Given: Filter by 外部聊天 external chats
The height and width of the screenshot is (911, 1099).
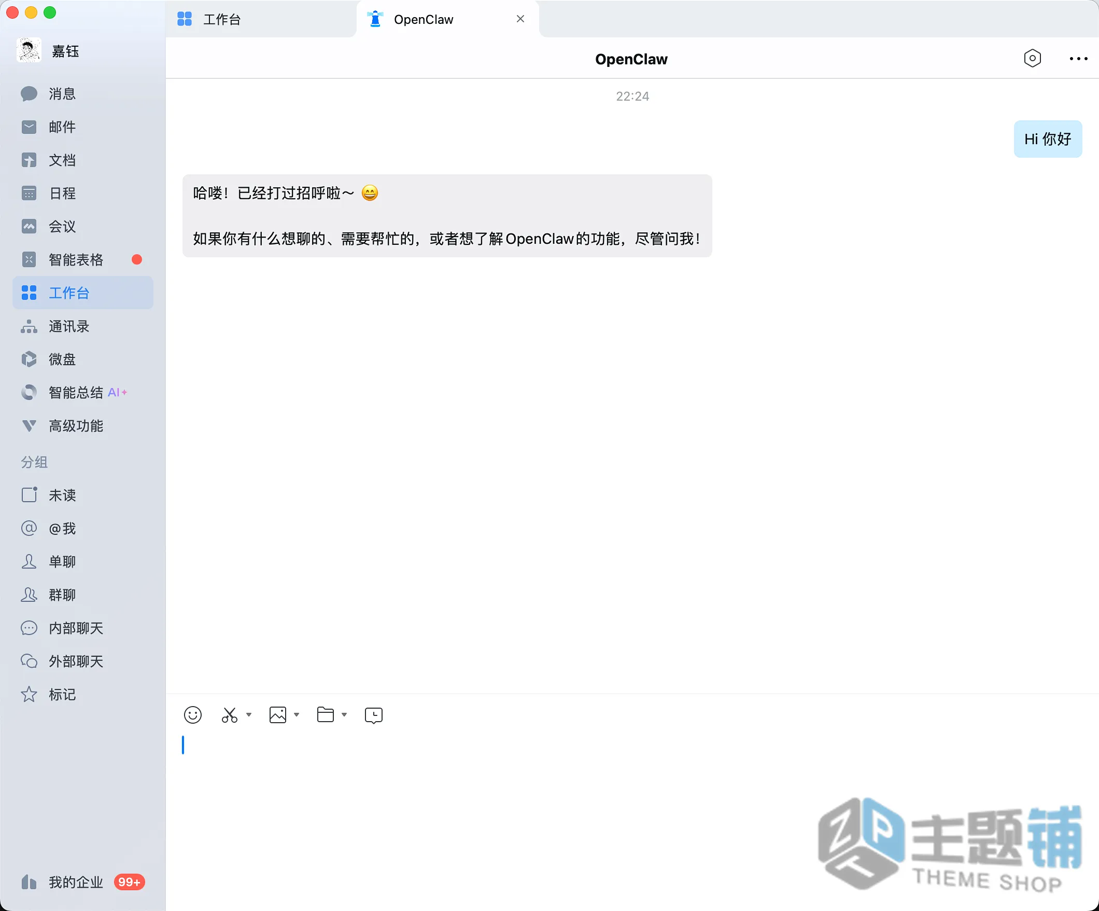Looking at the screenshot, I should click(x=83, y=661).
